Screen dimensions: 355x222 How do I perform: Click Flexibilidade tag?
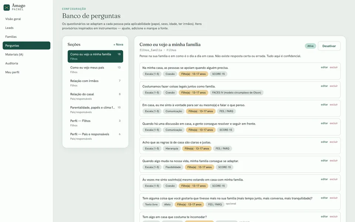[173, 167]
